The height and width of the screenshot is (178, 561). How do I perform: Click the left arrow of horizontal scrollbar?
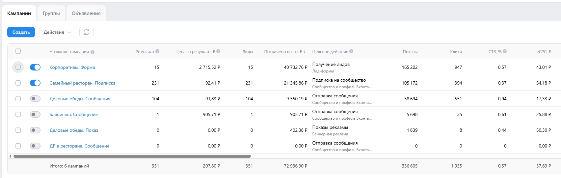click(10, 156)
